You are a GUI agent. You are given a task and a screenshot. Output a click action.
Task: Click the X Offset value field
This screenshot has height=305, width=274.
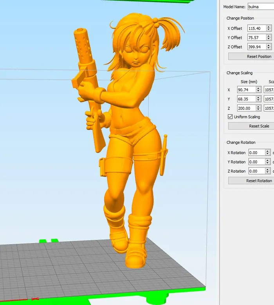click(256, 28)
